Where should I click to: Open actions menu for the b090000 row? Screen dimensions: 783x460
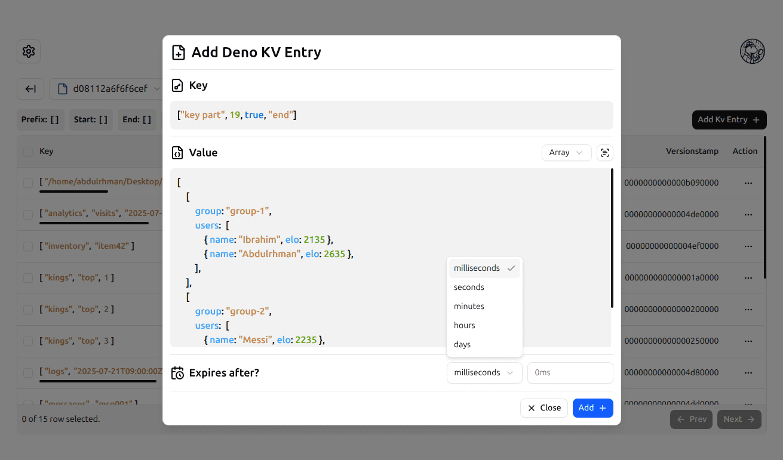748,183
